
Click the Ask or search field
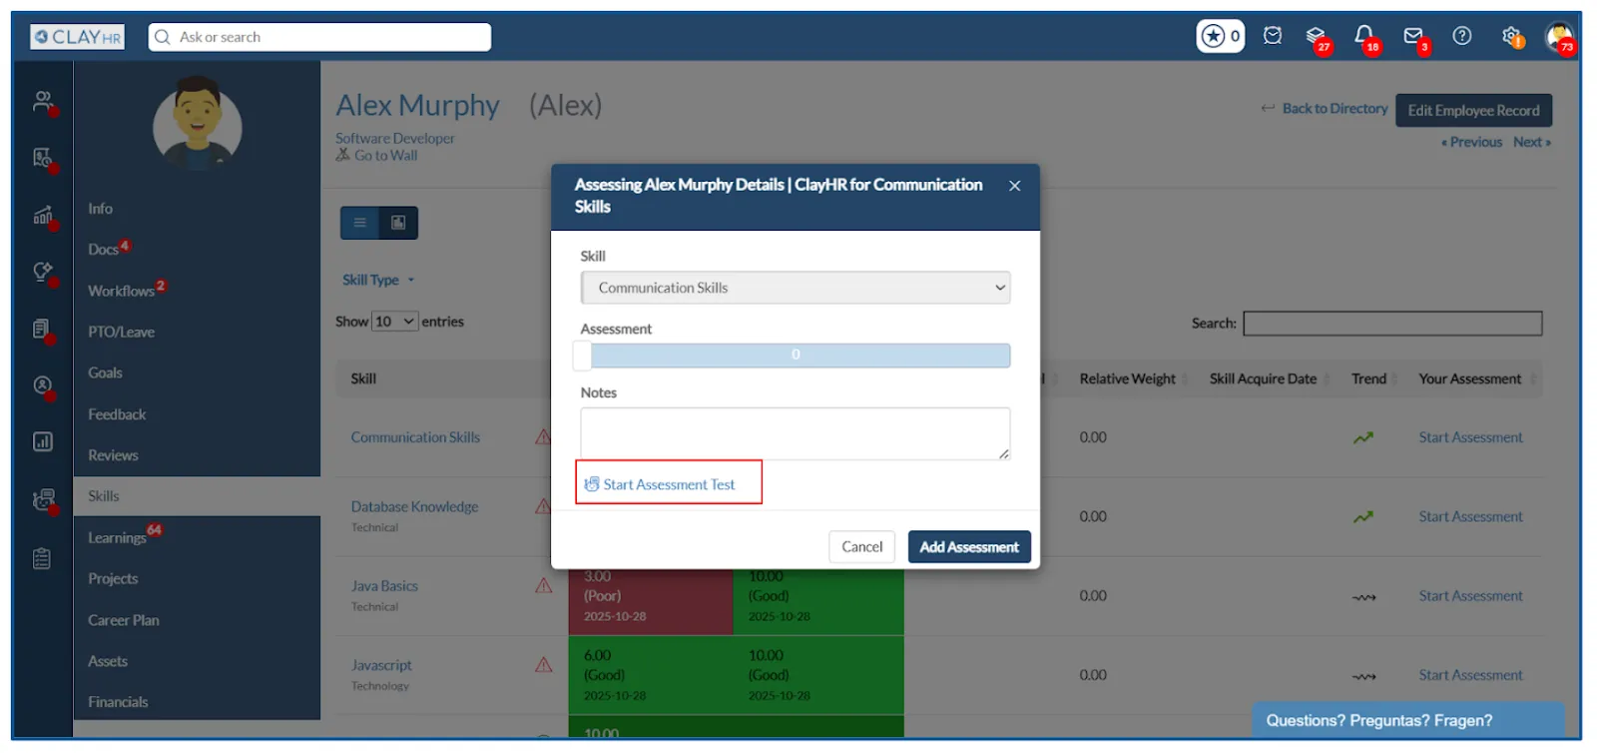pos(319,37)
